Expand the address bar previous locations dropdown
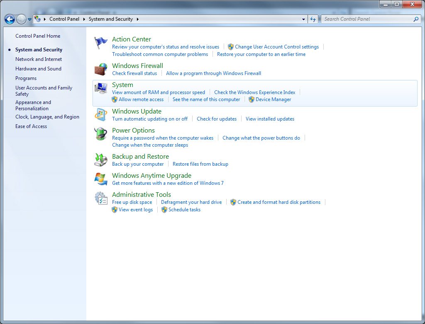This screenshot has height=324, width=425. point(303,19)
